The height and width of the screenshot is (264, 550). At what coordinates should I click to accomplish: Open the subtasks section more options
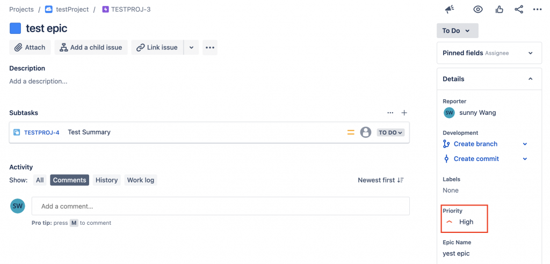click(390, 113)
